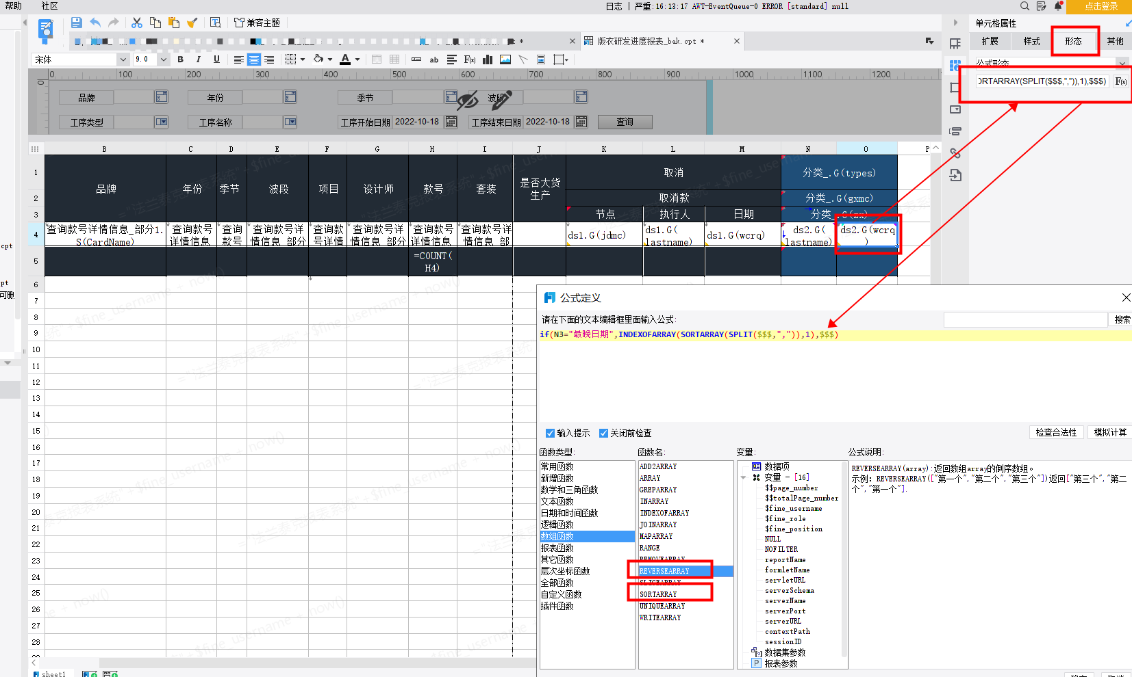Open the 公式形态 dropdown in properties panel
This screenshot has width=1132, height=677.
1122,63
